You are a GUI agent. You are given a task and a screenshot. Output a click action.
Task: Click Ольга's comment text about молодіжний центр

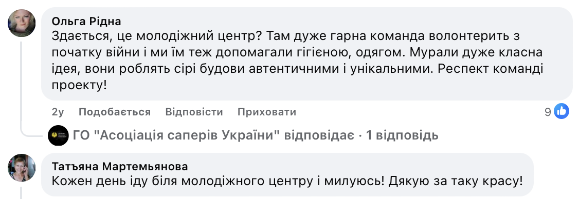297,61
